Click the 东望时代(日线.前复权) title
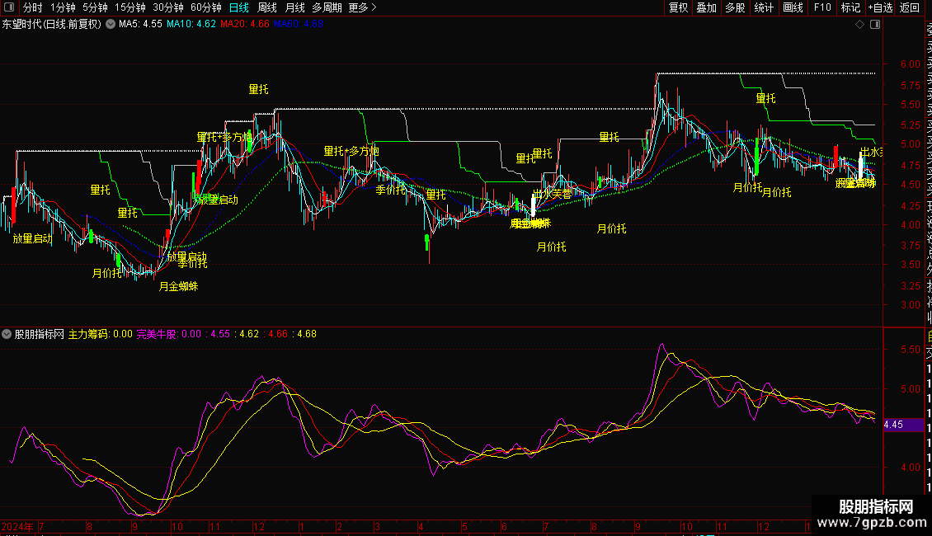This screenshot has width=932, height=536. [52, 25]
